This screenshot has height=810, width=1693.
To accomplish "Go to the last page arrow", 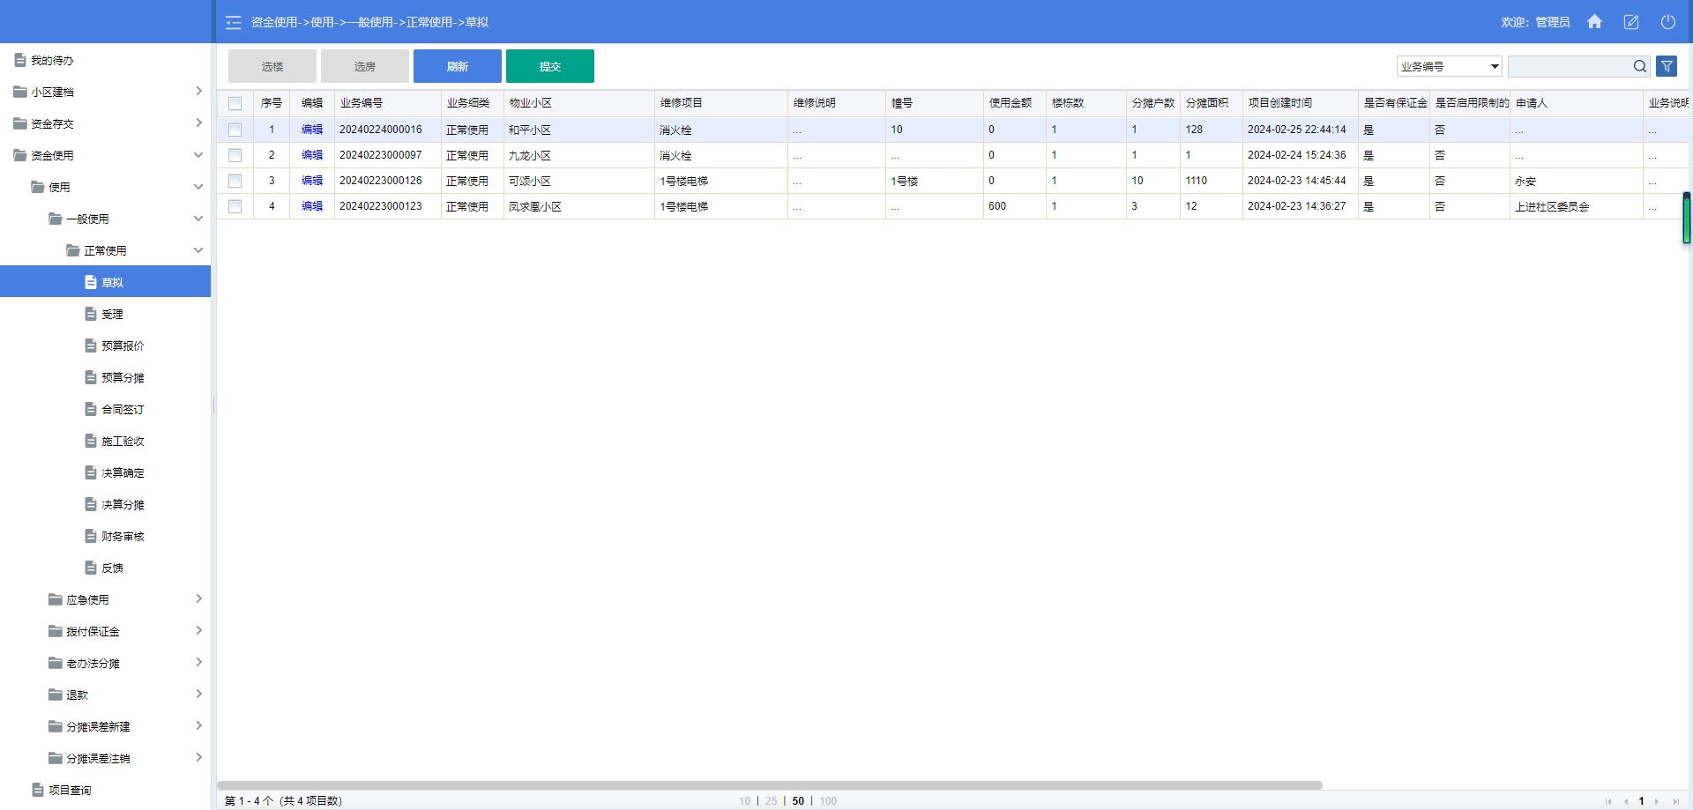I will tap(1675, 801).
